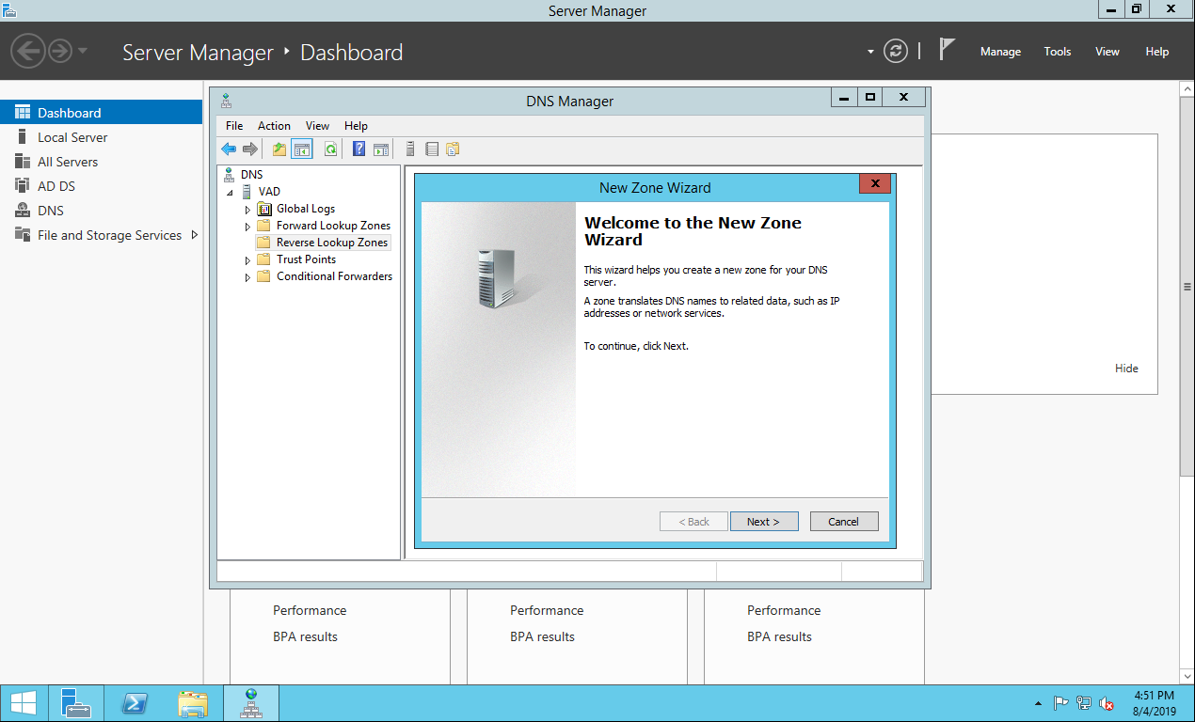Open PowerShell from the taskbar
Viewport: 1195px width, 722px height.
click(x=135, y=703)
